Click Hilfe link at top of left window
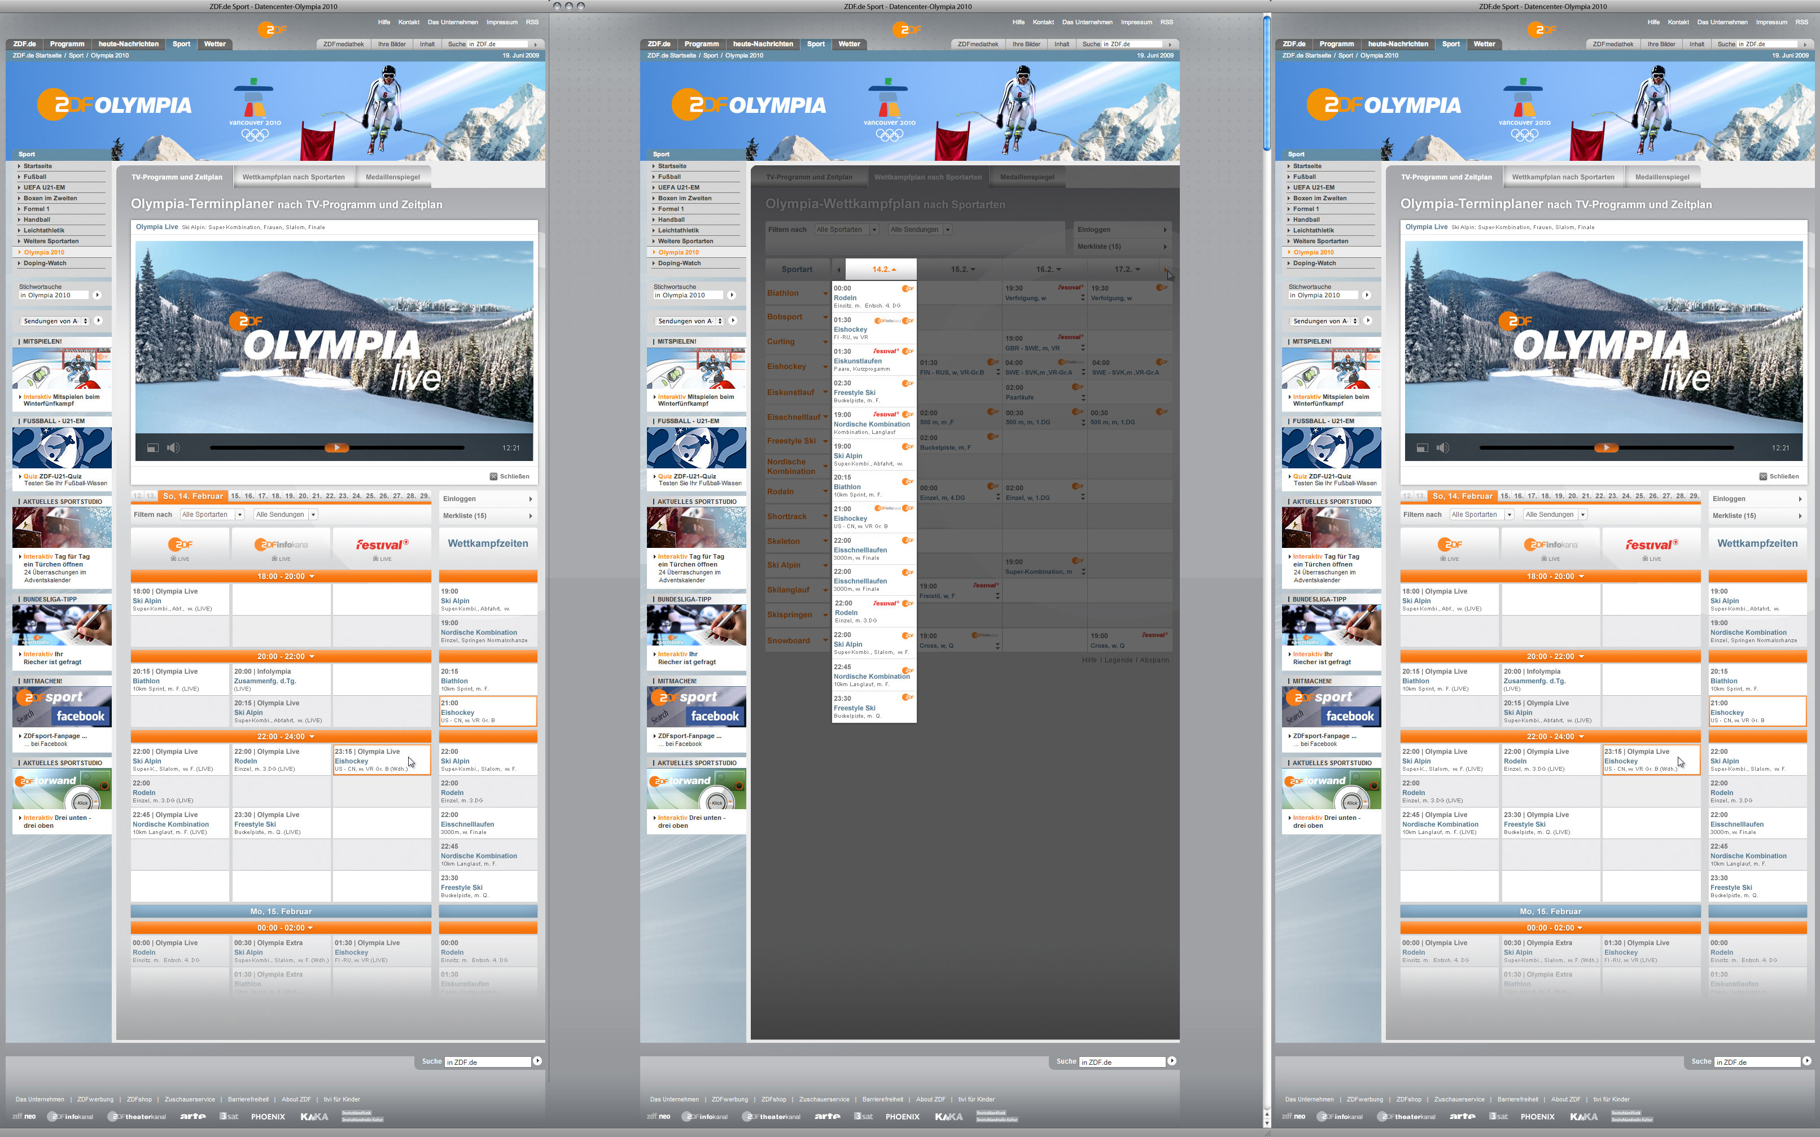Image resolution: width=1820 pixels, height=1137 pixels. pos(383,22)
